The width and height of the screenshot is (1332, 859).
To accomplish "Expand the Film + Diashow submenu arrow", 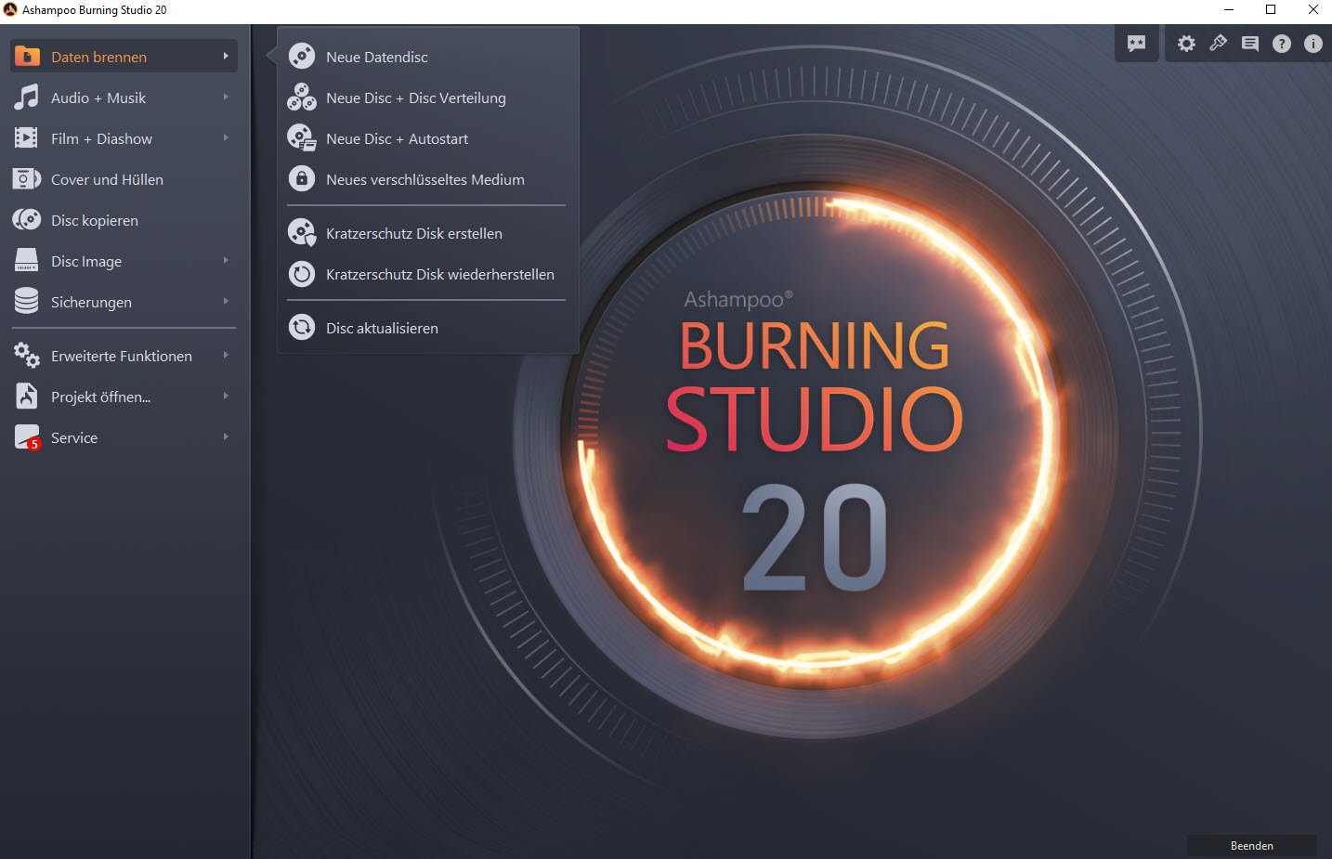I will point(226,138).
